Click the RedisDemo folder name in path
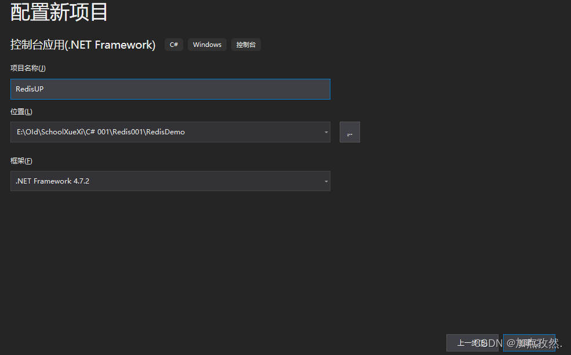571x355 pixels. 166,132
